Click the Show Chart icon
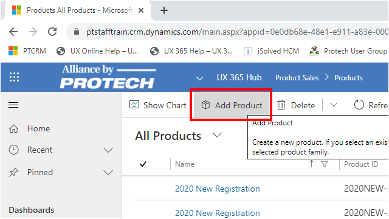 [134, 105]
